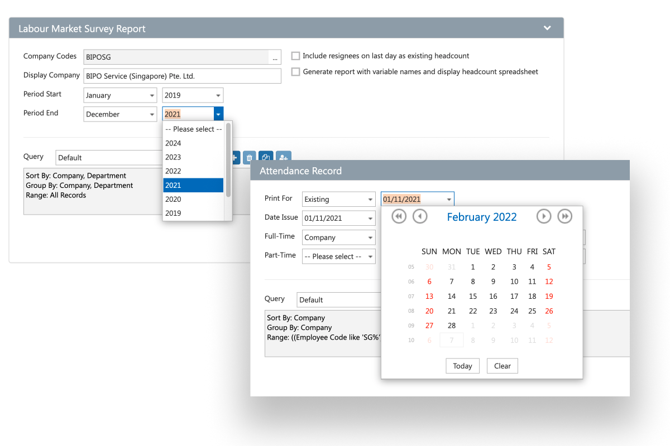The image size is (670, 446).
Task: Pick Sunday February 6 in the calendar
Action: (429, 282)
